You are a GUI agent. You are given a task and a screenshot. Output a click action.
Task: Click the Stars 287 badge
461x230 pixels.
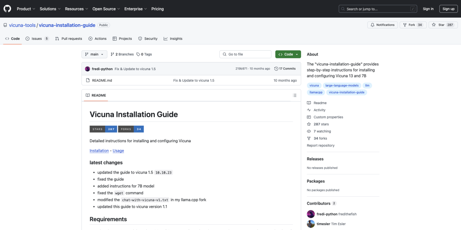[x=103, y=129]
